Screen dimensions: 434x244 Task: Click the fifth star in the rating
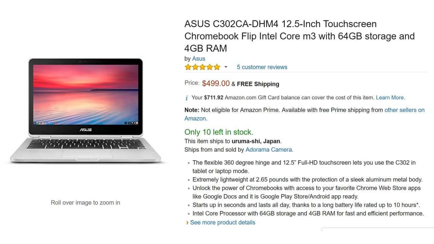[217, 67]
